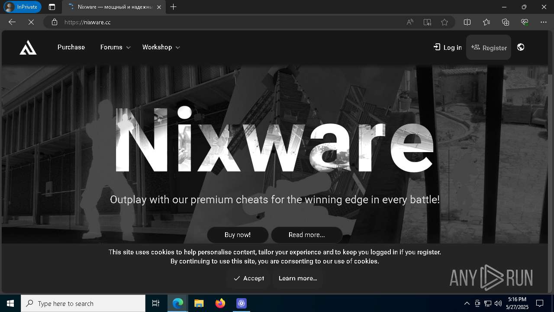Screen dimensions: 554x312
Task: Click the Nixware logo icon
Action: 28,47
